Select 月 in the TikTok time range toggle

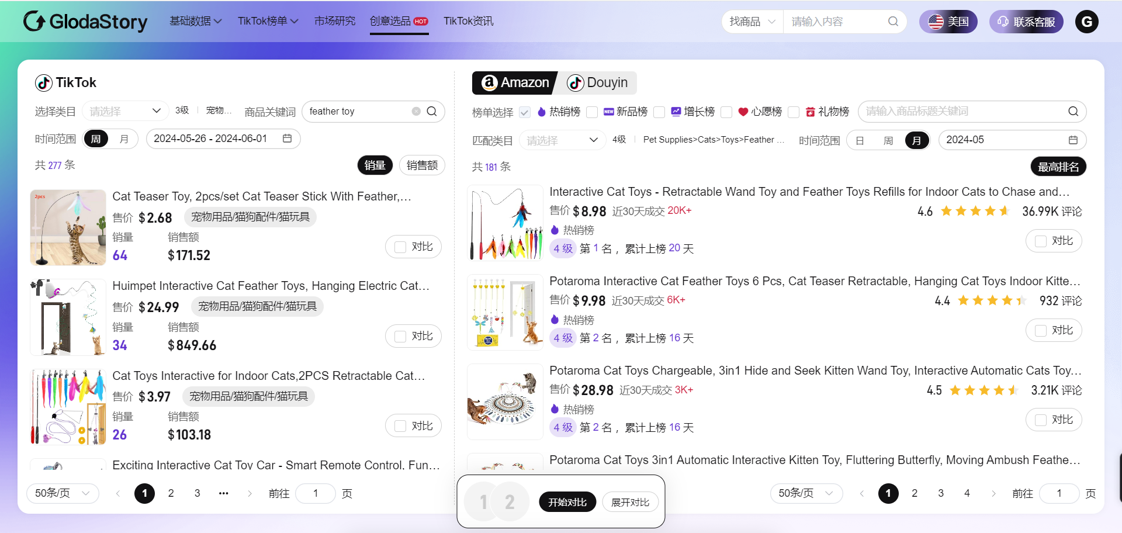pyautogui.click(x=123, y=139)
